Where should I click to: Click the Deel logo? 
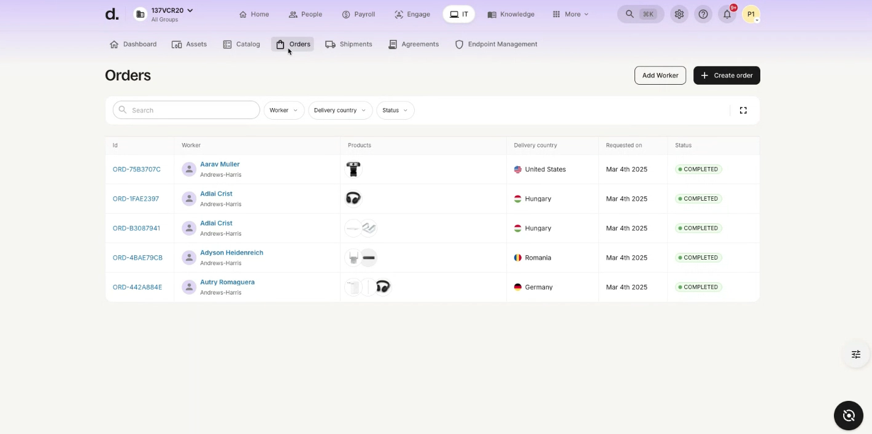[x=112, y=14]
